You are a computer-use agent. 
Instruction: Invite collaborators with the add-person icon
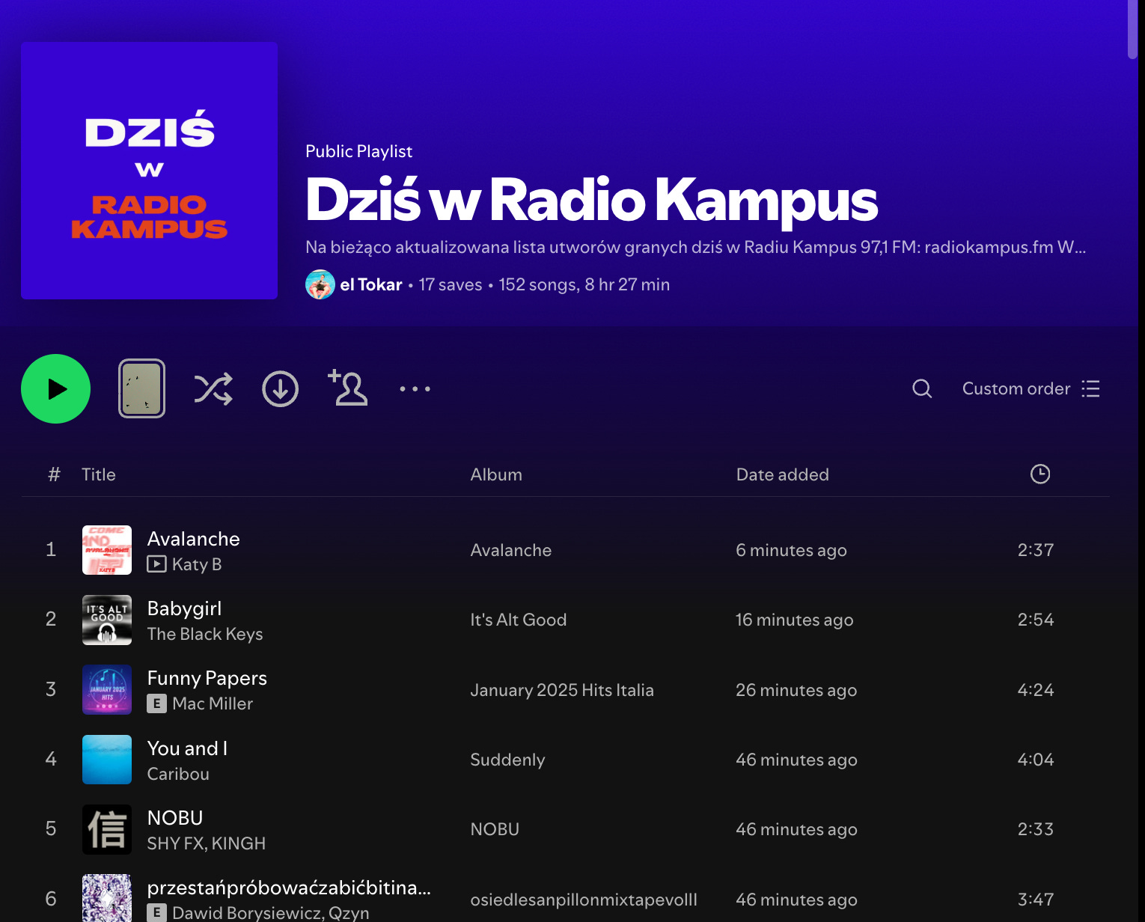point(348,388)
